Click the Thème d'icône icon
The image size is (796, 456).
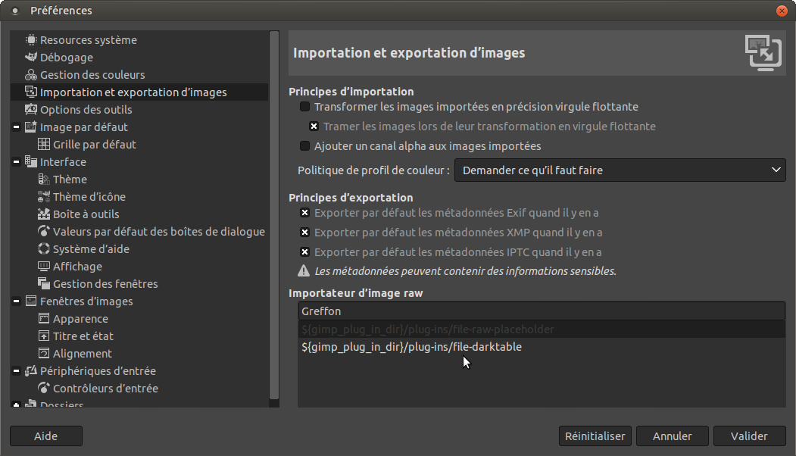coord(44,197)
